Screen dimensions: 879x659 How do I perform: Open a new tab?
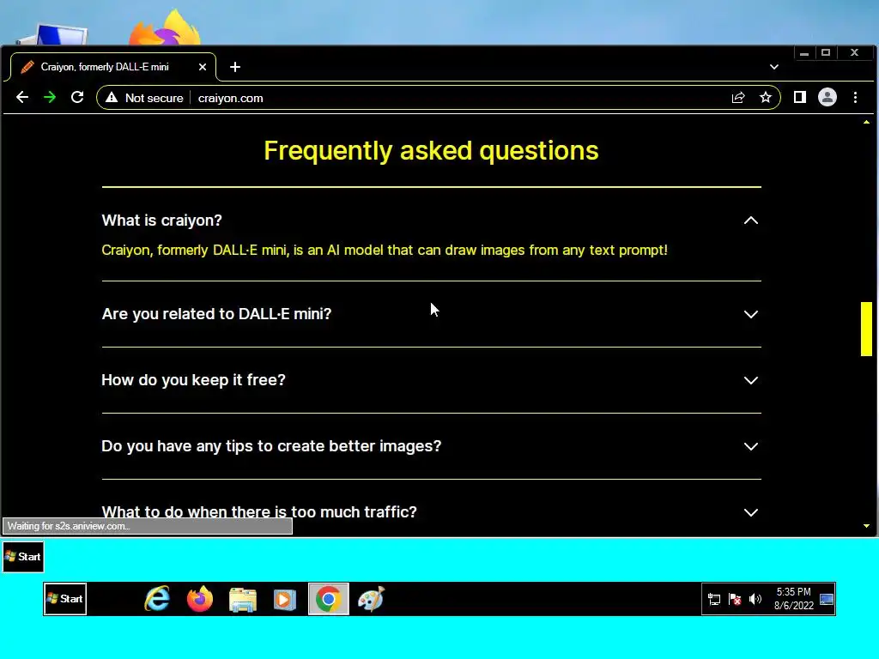(235, 67)
